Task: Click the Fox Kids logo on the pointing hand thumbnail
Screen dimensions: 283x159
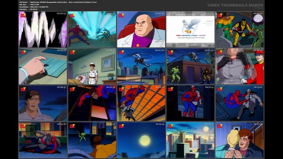Action: click(x=23, y=52)
